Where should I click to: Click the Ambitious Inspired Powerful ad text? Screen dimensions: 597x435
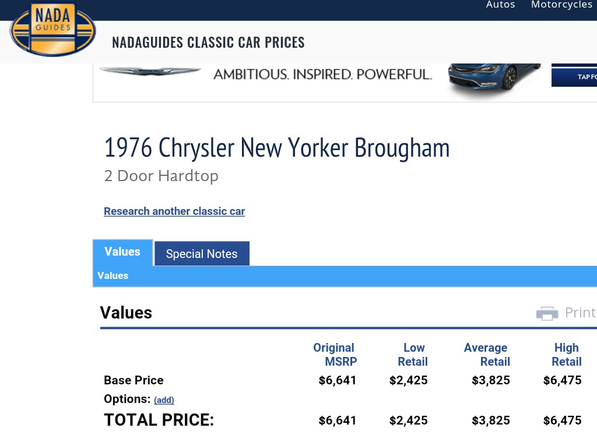coord(322,75)
